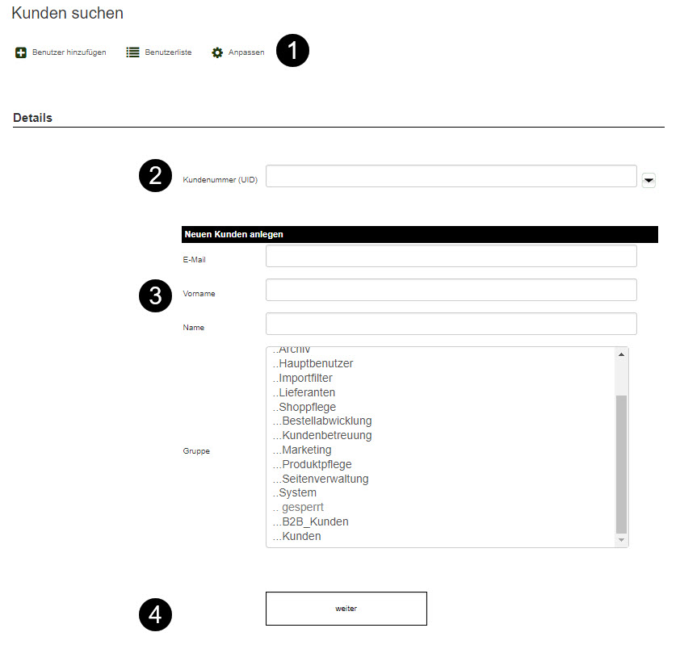Click the Gruppe list's scroll down arrow
680x649 pixels.
(621, 539)
